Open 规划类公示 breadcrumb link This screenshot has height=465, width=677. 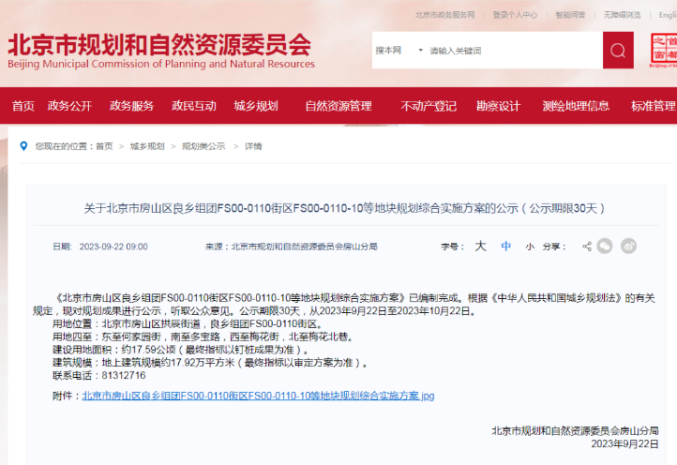point(203,146)
